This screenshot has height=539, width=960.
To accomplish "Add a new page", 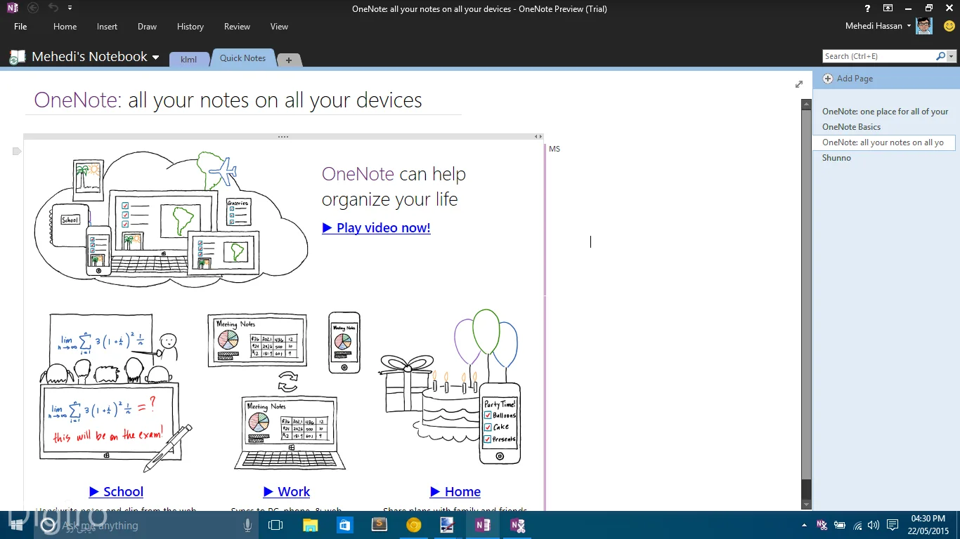I will coord(848,79).
